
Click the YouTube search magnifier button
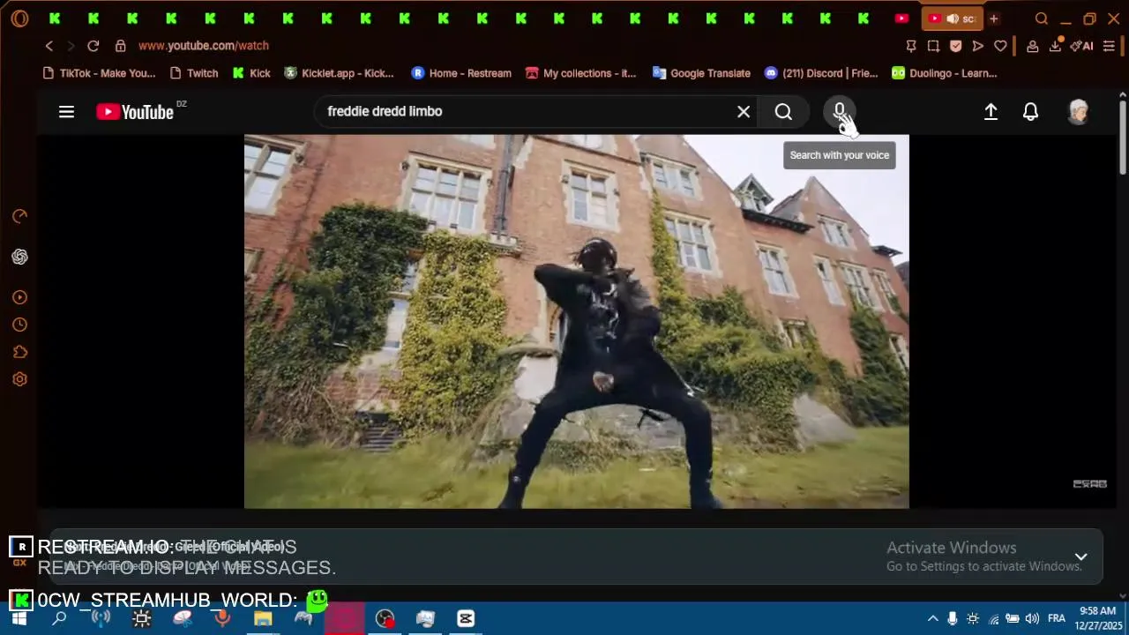(783, 112)
